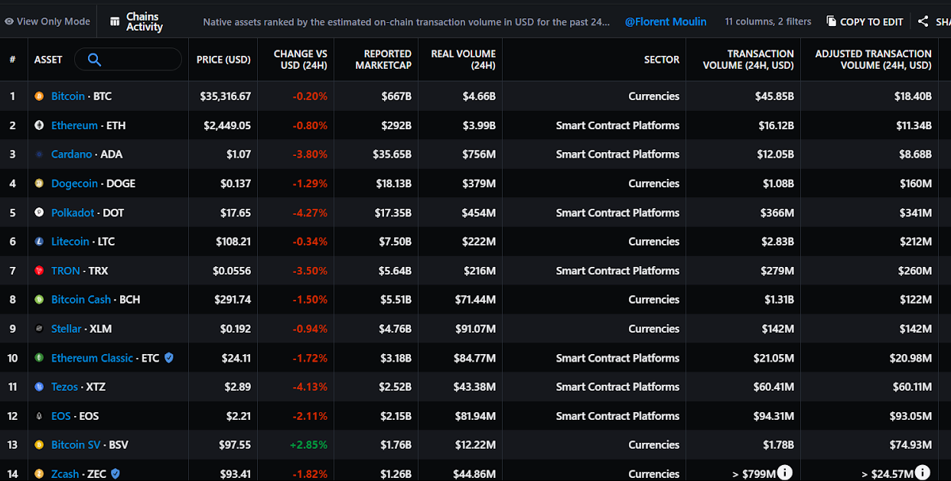951x481 pixels.
Task: Click the table description text in the header
Action: 406,21
